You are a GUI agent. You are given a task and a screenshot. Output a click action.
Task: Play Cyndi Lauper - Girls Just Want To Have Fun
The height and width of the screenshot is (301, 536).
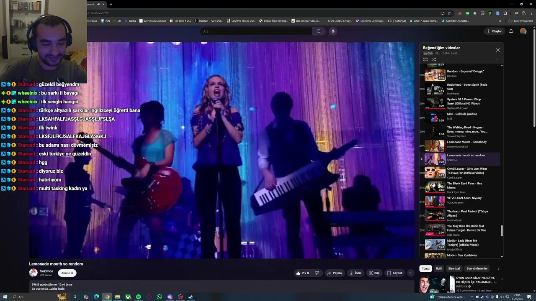click(461, 173)
